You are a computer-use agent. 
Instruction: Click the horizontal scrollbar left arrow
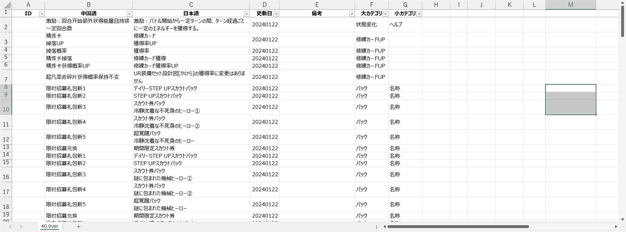pyautogui.click(x=384, y=227)
